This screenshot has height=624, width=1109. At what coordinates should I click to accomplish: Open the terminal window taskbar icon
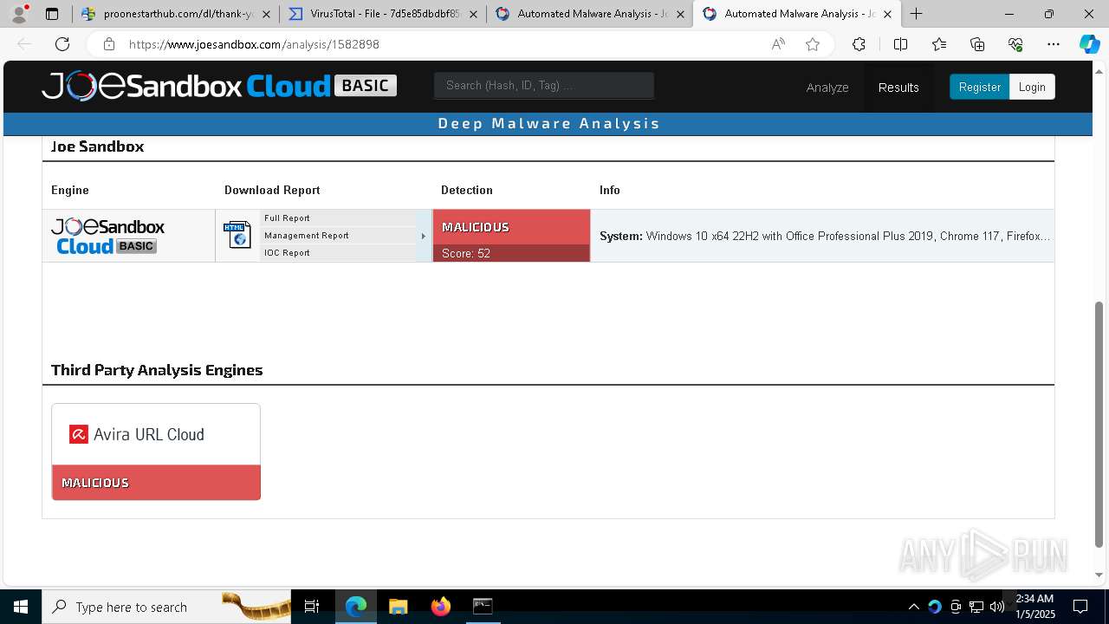point(483,607)
